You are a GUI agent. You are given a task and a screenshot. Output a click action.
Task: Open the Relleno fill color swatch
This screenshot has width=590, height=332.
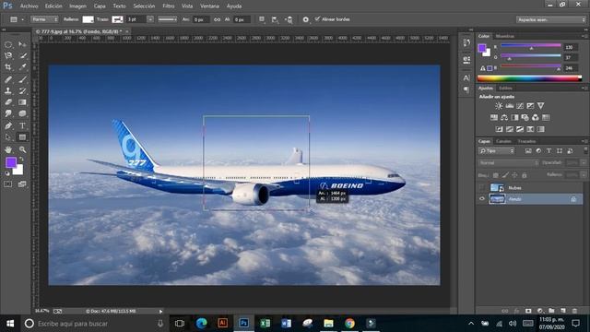tap(88, 19)
